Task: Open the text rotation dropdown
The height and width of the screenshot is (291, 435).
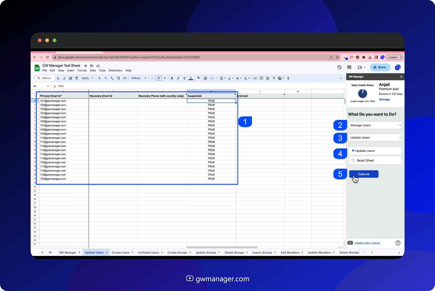Action: coord(247,78)
